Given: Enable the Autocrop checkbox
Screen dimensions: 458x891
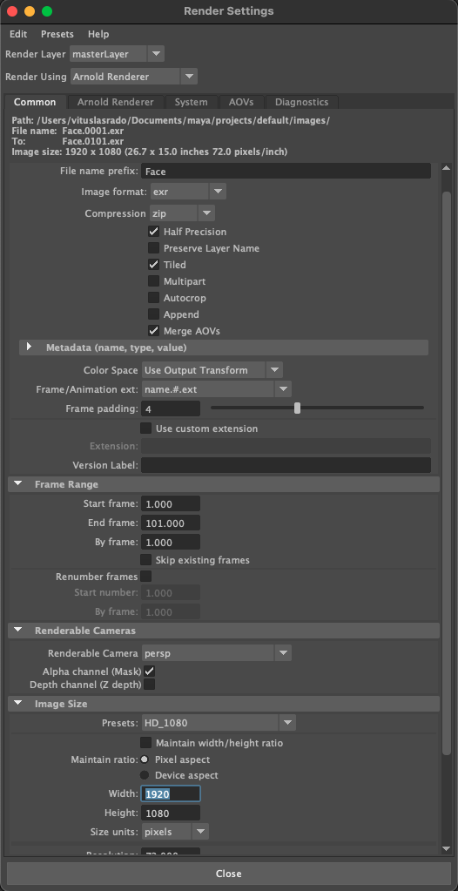Looking at the screenshot, I should point(153,298).
